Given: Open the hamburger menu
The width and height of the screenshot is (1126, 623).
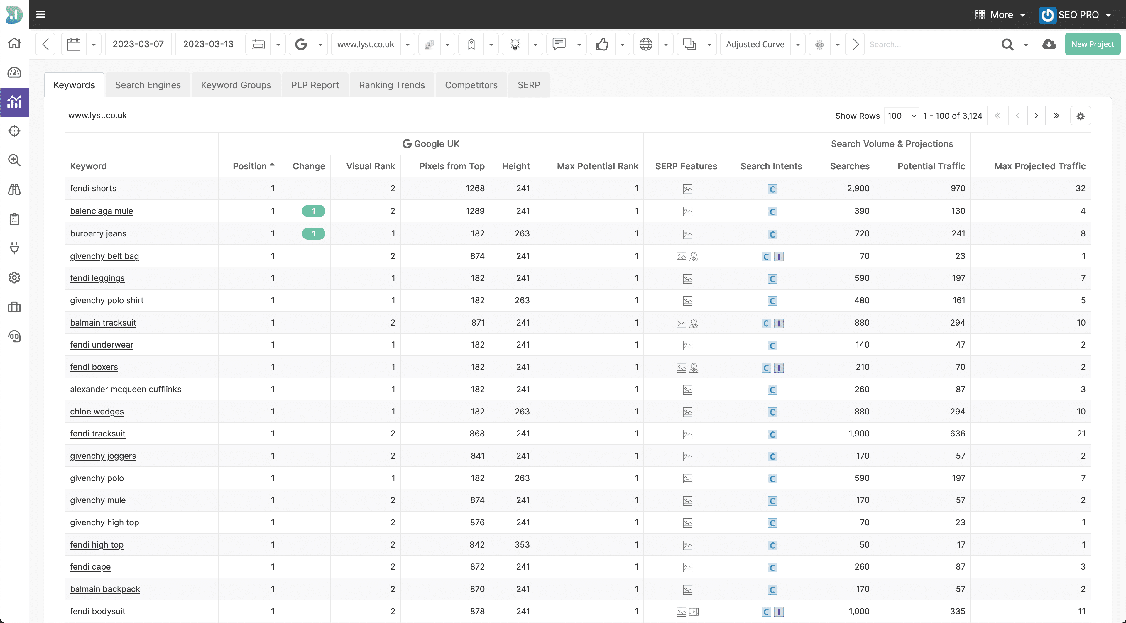Looking at the screenshot, I should (41, 14).
